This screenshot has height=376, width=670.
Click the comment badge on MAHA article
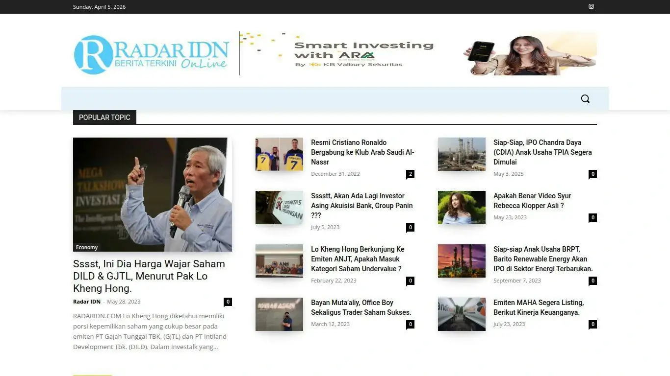point(593,324)
